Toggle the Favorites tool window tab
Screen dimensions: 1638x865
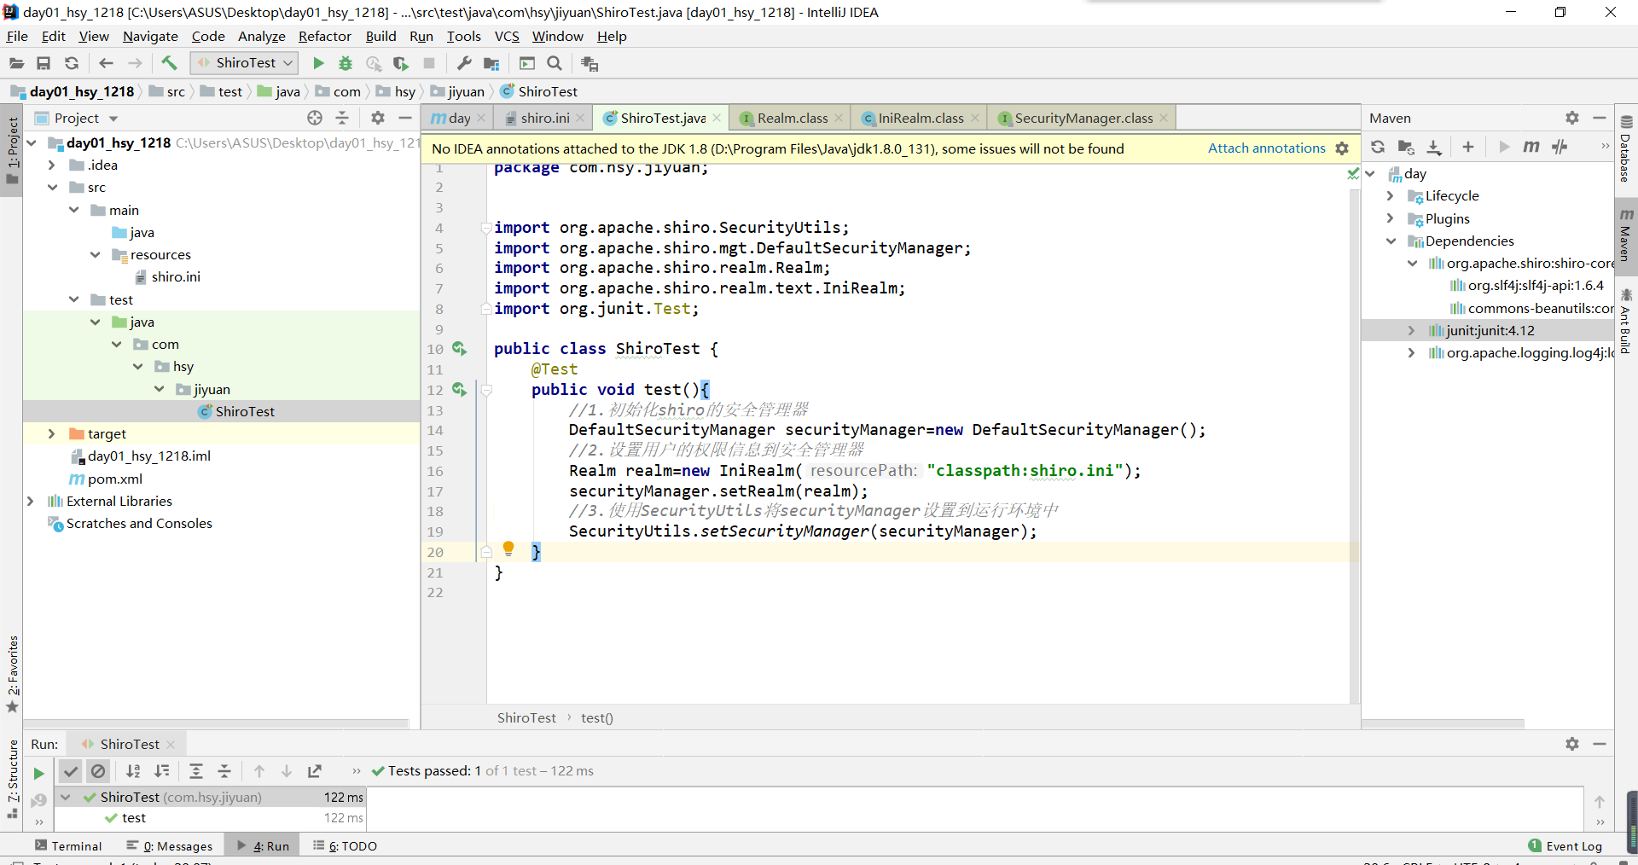(12, 674)
